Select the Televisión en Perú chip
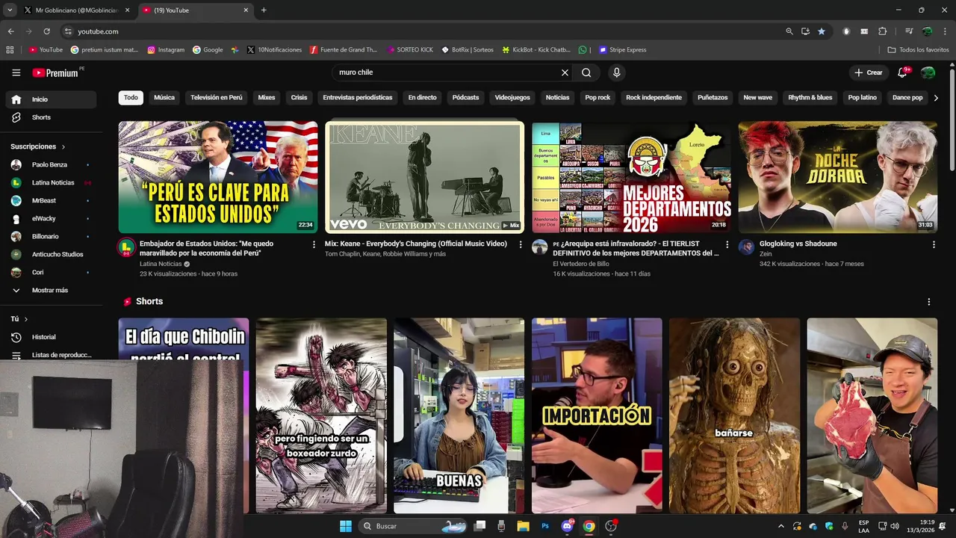Screen dimensions: 956x538 point(217,98)
